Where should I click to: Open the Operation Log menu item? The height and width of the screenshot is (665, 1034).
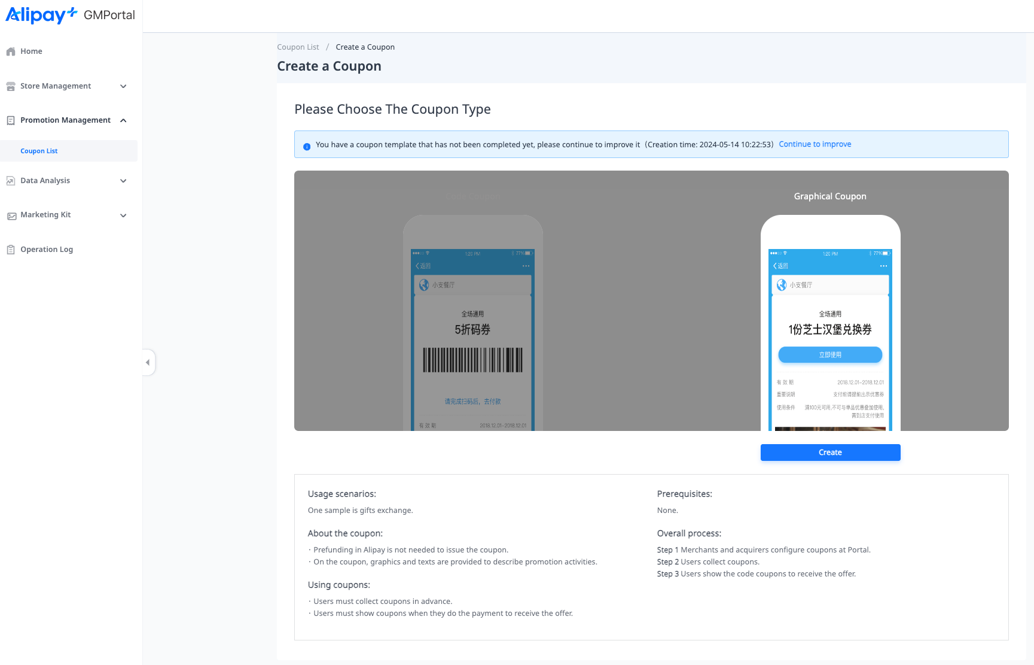pyautogui.click(x=47, y=250)
